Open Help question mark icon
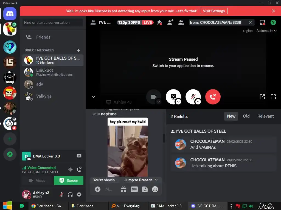 click(273, 22)
